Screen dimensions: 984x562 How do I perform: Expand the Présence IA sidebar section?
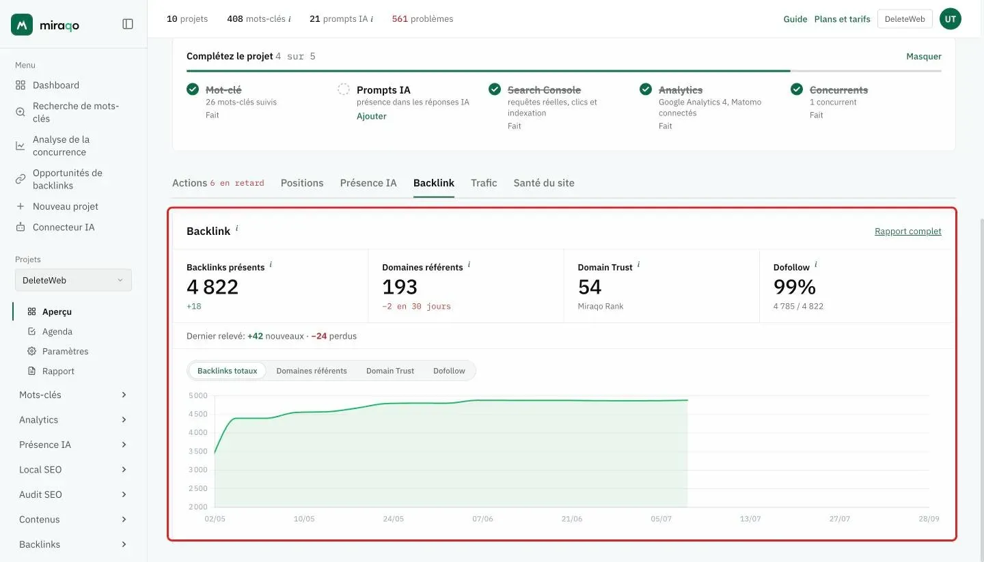[x=73, y=445]
